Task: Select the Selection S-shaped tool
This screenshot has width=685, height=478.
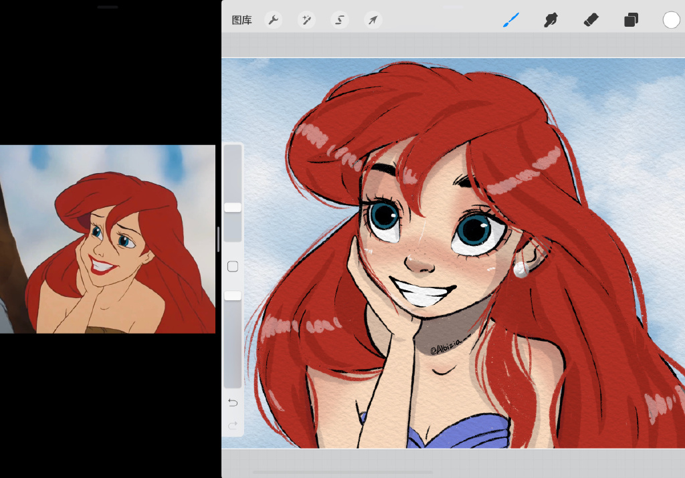Action: pos(339,20)
